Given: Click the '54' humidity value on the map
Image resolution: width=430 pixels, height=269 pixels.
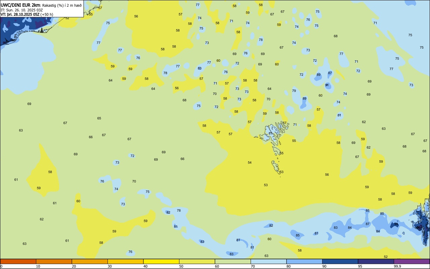Looking at the screenshot, I should pyautogui.click(x=250, y=163).
